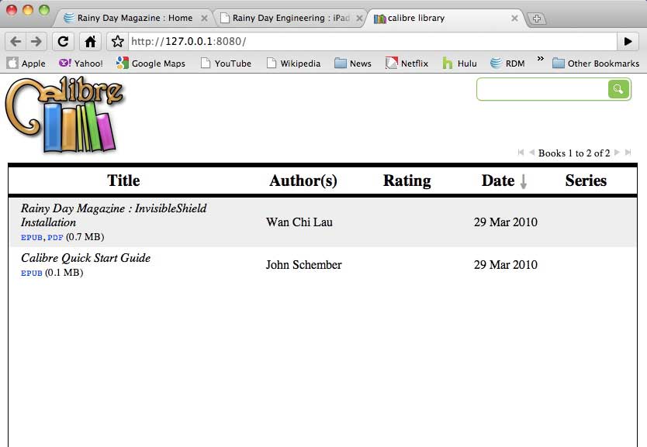Click the Date sort direction arrow
This screenshot has width=647, height=447.
click(x=523, y=181)
